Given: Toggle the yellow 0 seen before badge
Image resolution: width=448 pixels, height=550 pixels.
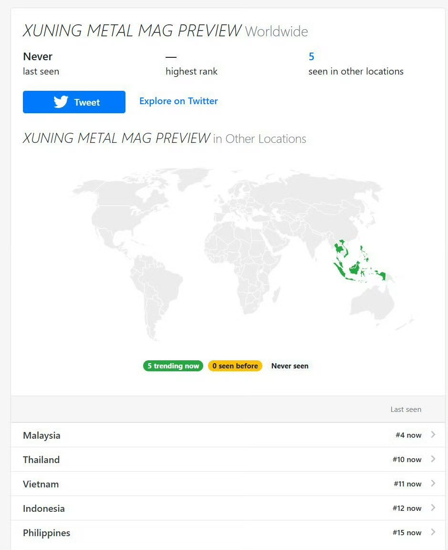Looking at the screenshot, I should point(235,366).
